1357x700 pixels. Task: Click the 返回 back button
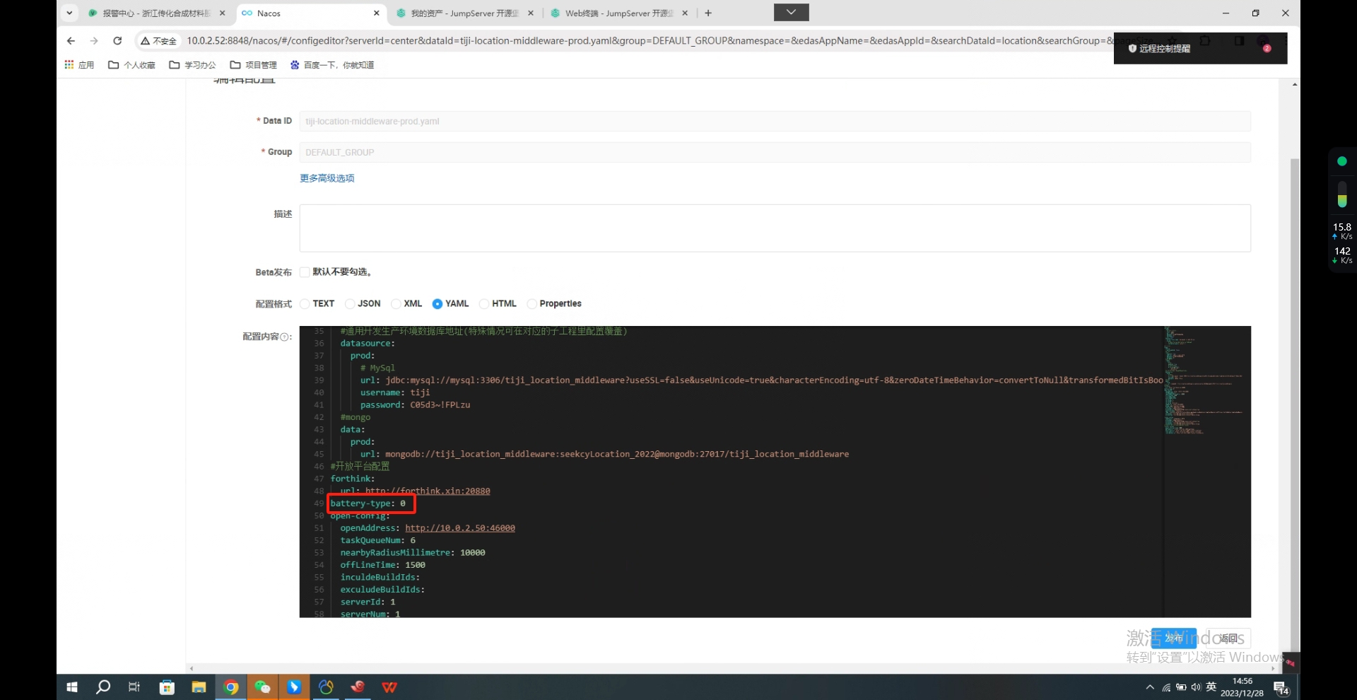coord(1228,638)
